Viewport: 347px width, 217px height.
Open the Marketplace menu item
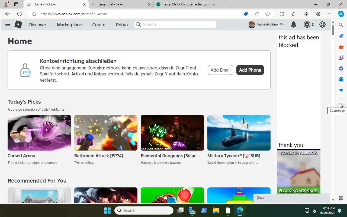click(69, 25)
